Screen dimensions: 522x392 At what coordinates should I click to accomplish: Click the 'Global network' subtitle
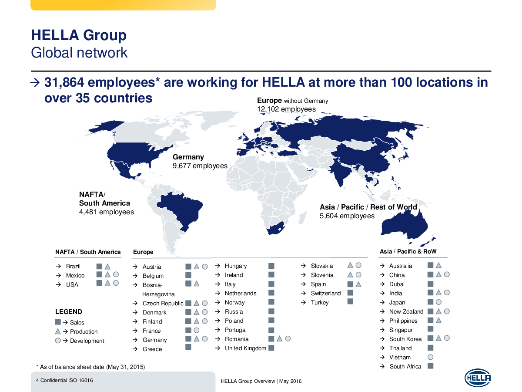point(79,53)
